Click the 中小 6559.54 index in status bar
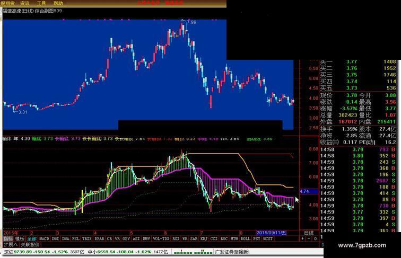The width and height of the screenshot is (401, 258). point(128,252)
